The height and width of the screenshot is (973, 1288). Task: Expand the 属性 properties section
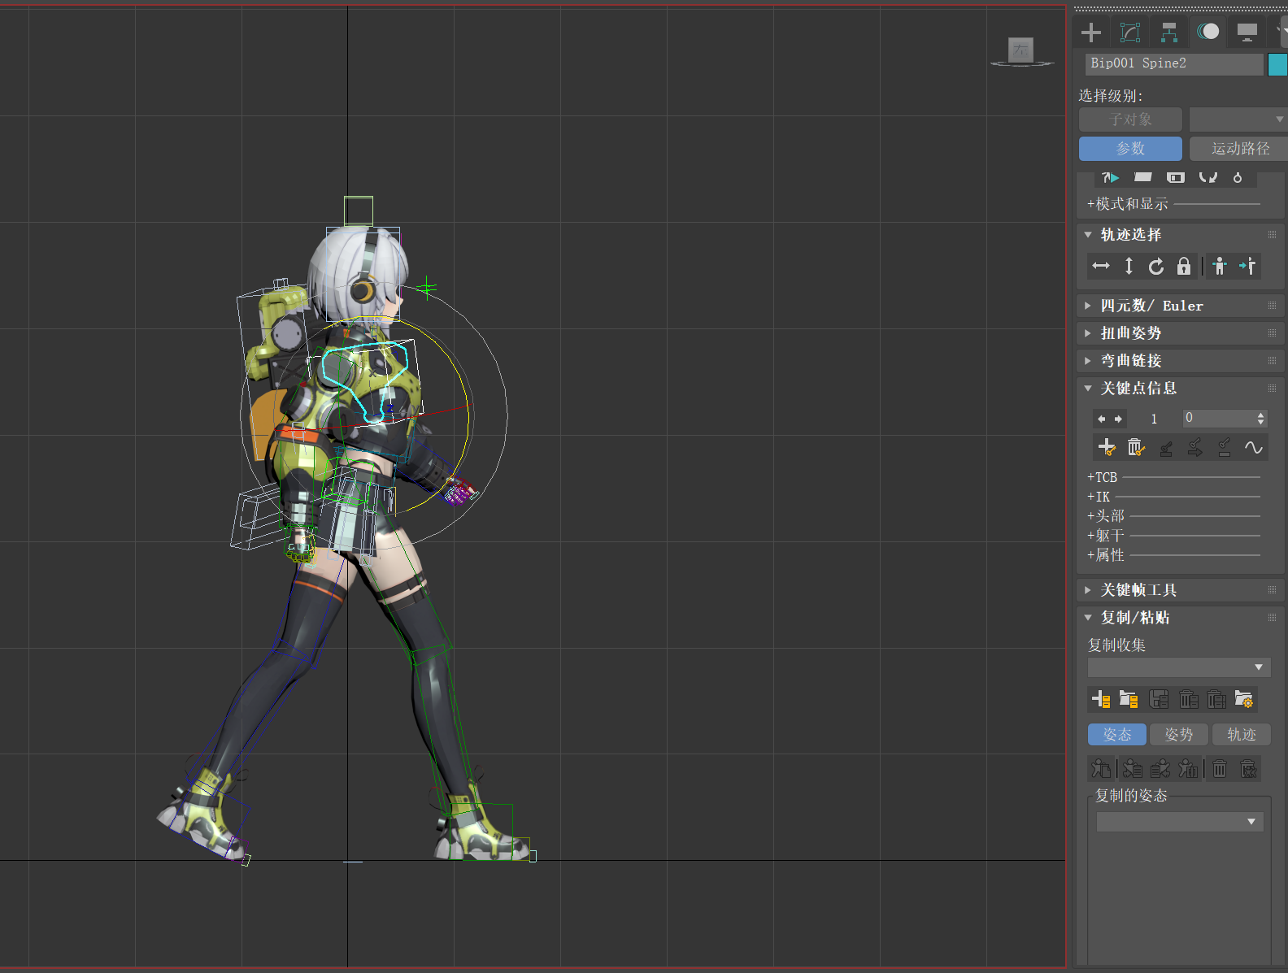[1106, 555]
